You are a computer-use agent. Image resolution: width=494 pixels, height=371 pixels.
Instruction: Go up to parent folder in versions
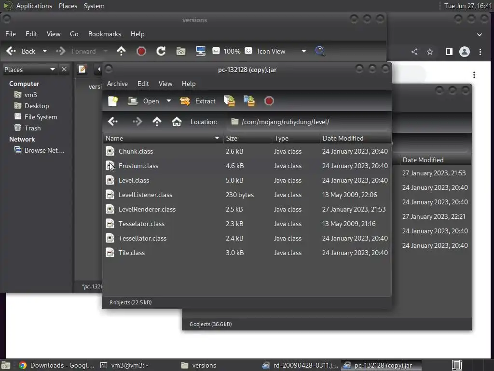tap(121, 51)
